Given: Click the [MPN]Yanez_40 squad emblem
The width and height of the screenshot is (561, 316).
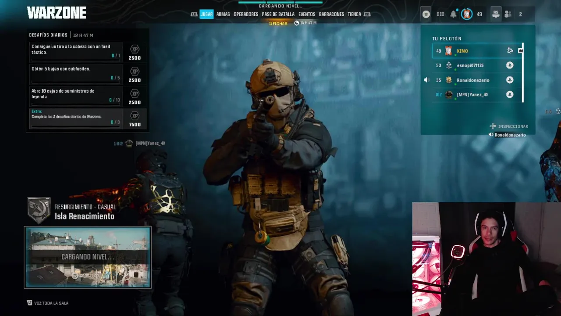Looking at the screenshot, I should tap(449, 94).
